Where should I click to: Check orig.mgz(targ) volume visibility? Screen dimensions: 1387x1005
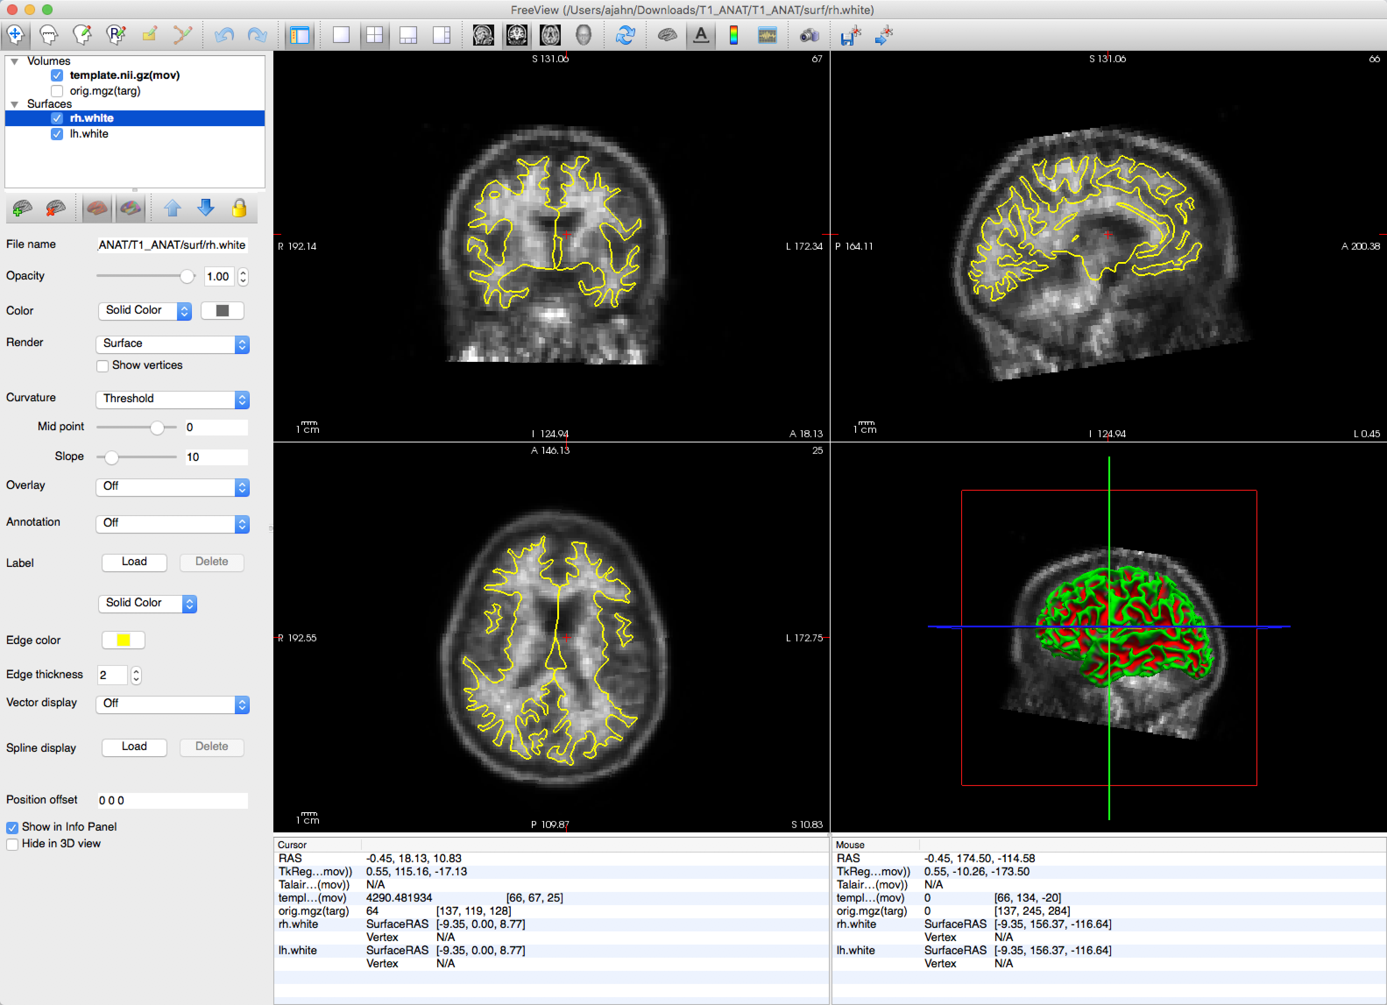tap(57, 91)
